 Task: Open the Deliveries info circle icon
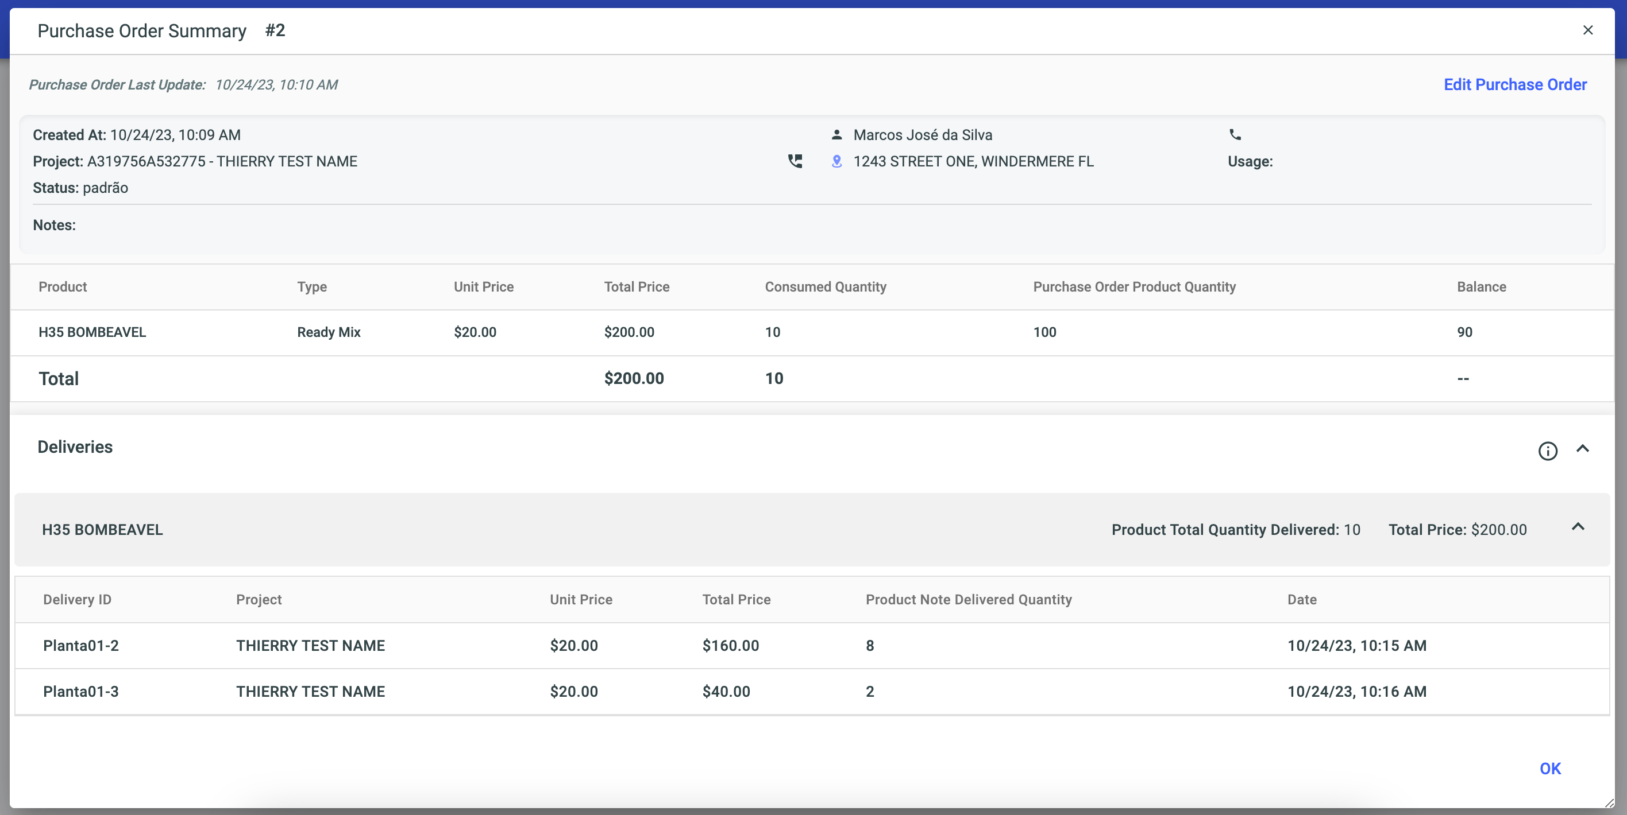(x=1547, y=451)
